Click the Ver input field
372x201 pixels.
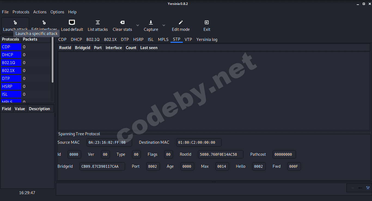[105, 154]
